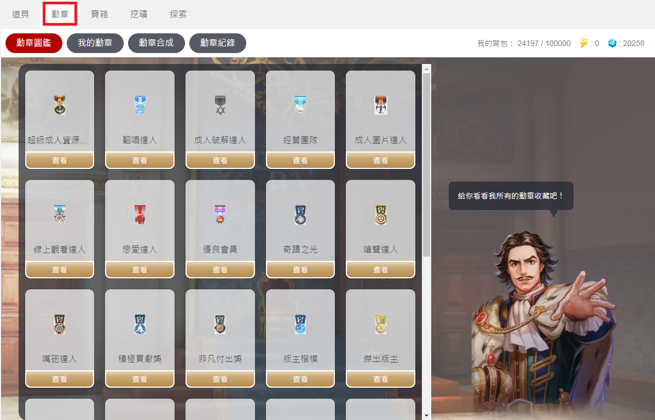Click the blue gem currency icon

pos(612,43)
